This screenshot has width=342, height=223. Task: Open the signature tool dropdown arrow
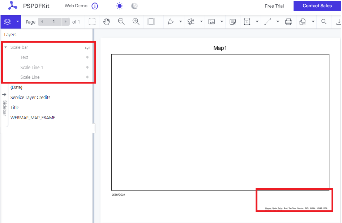coord(201,22)
